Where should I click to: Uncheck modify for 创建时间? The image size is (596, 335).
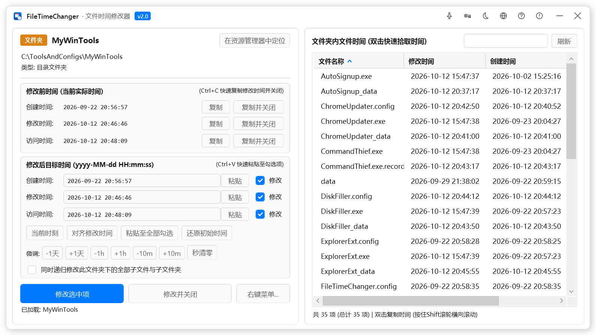260,180
